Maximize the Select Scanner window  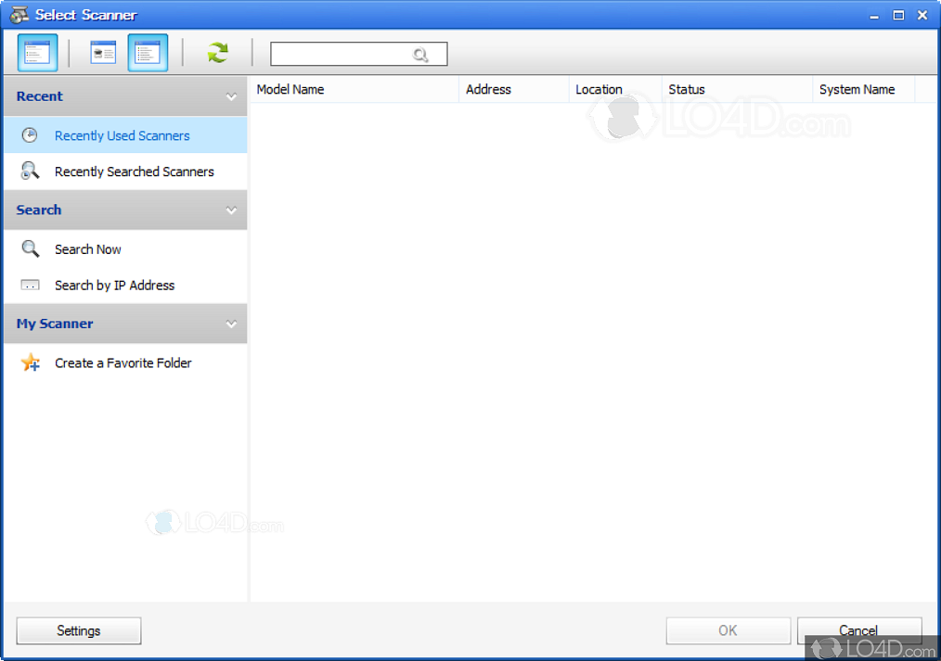point(898,16)
